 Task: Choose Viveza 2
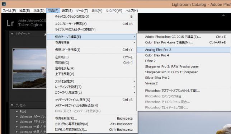[184, 84]
